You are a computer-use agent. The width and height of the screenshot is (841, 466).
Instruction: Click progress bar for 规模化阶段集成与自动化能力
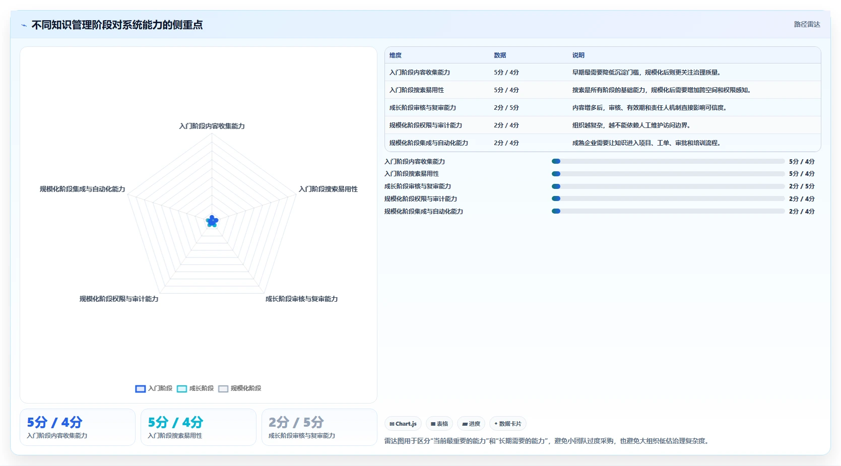click(668, 212)
